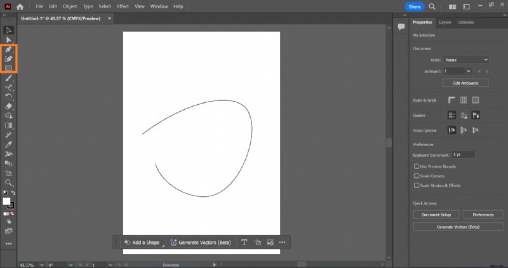Pick the Direct Selection tool
The width and height of the screenshot is (508, 268).
click(9, 39)
